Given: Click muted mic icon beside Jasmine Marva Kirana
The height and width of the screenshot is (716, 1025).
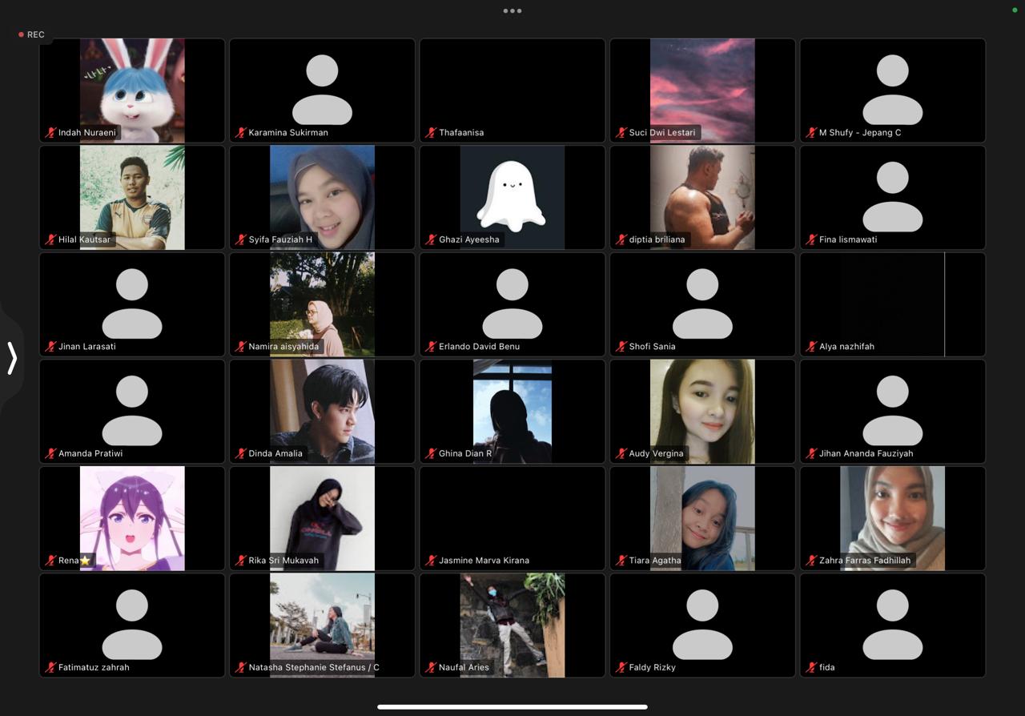Looking at the screenshot, I should 432,561.
